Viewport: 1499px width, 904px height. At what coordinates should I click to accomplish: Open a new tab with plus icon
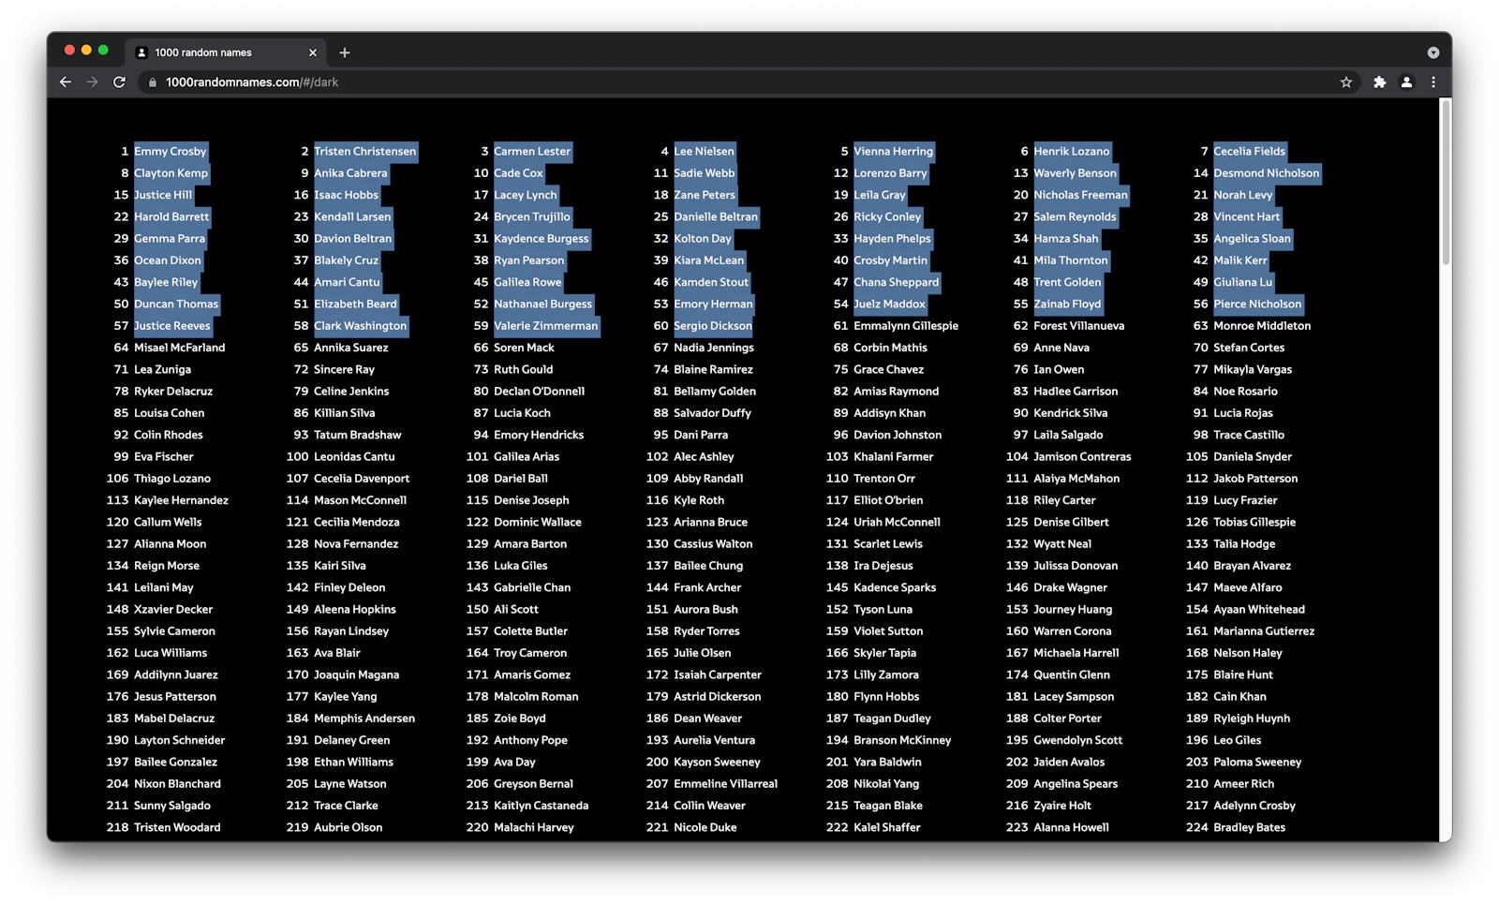point(345,52)
